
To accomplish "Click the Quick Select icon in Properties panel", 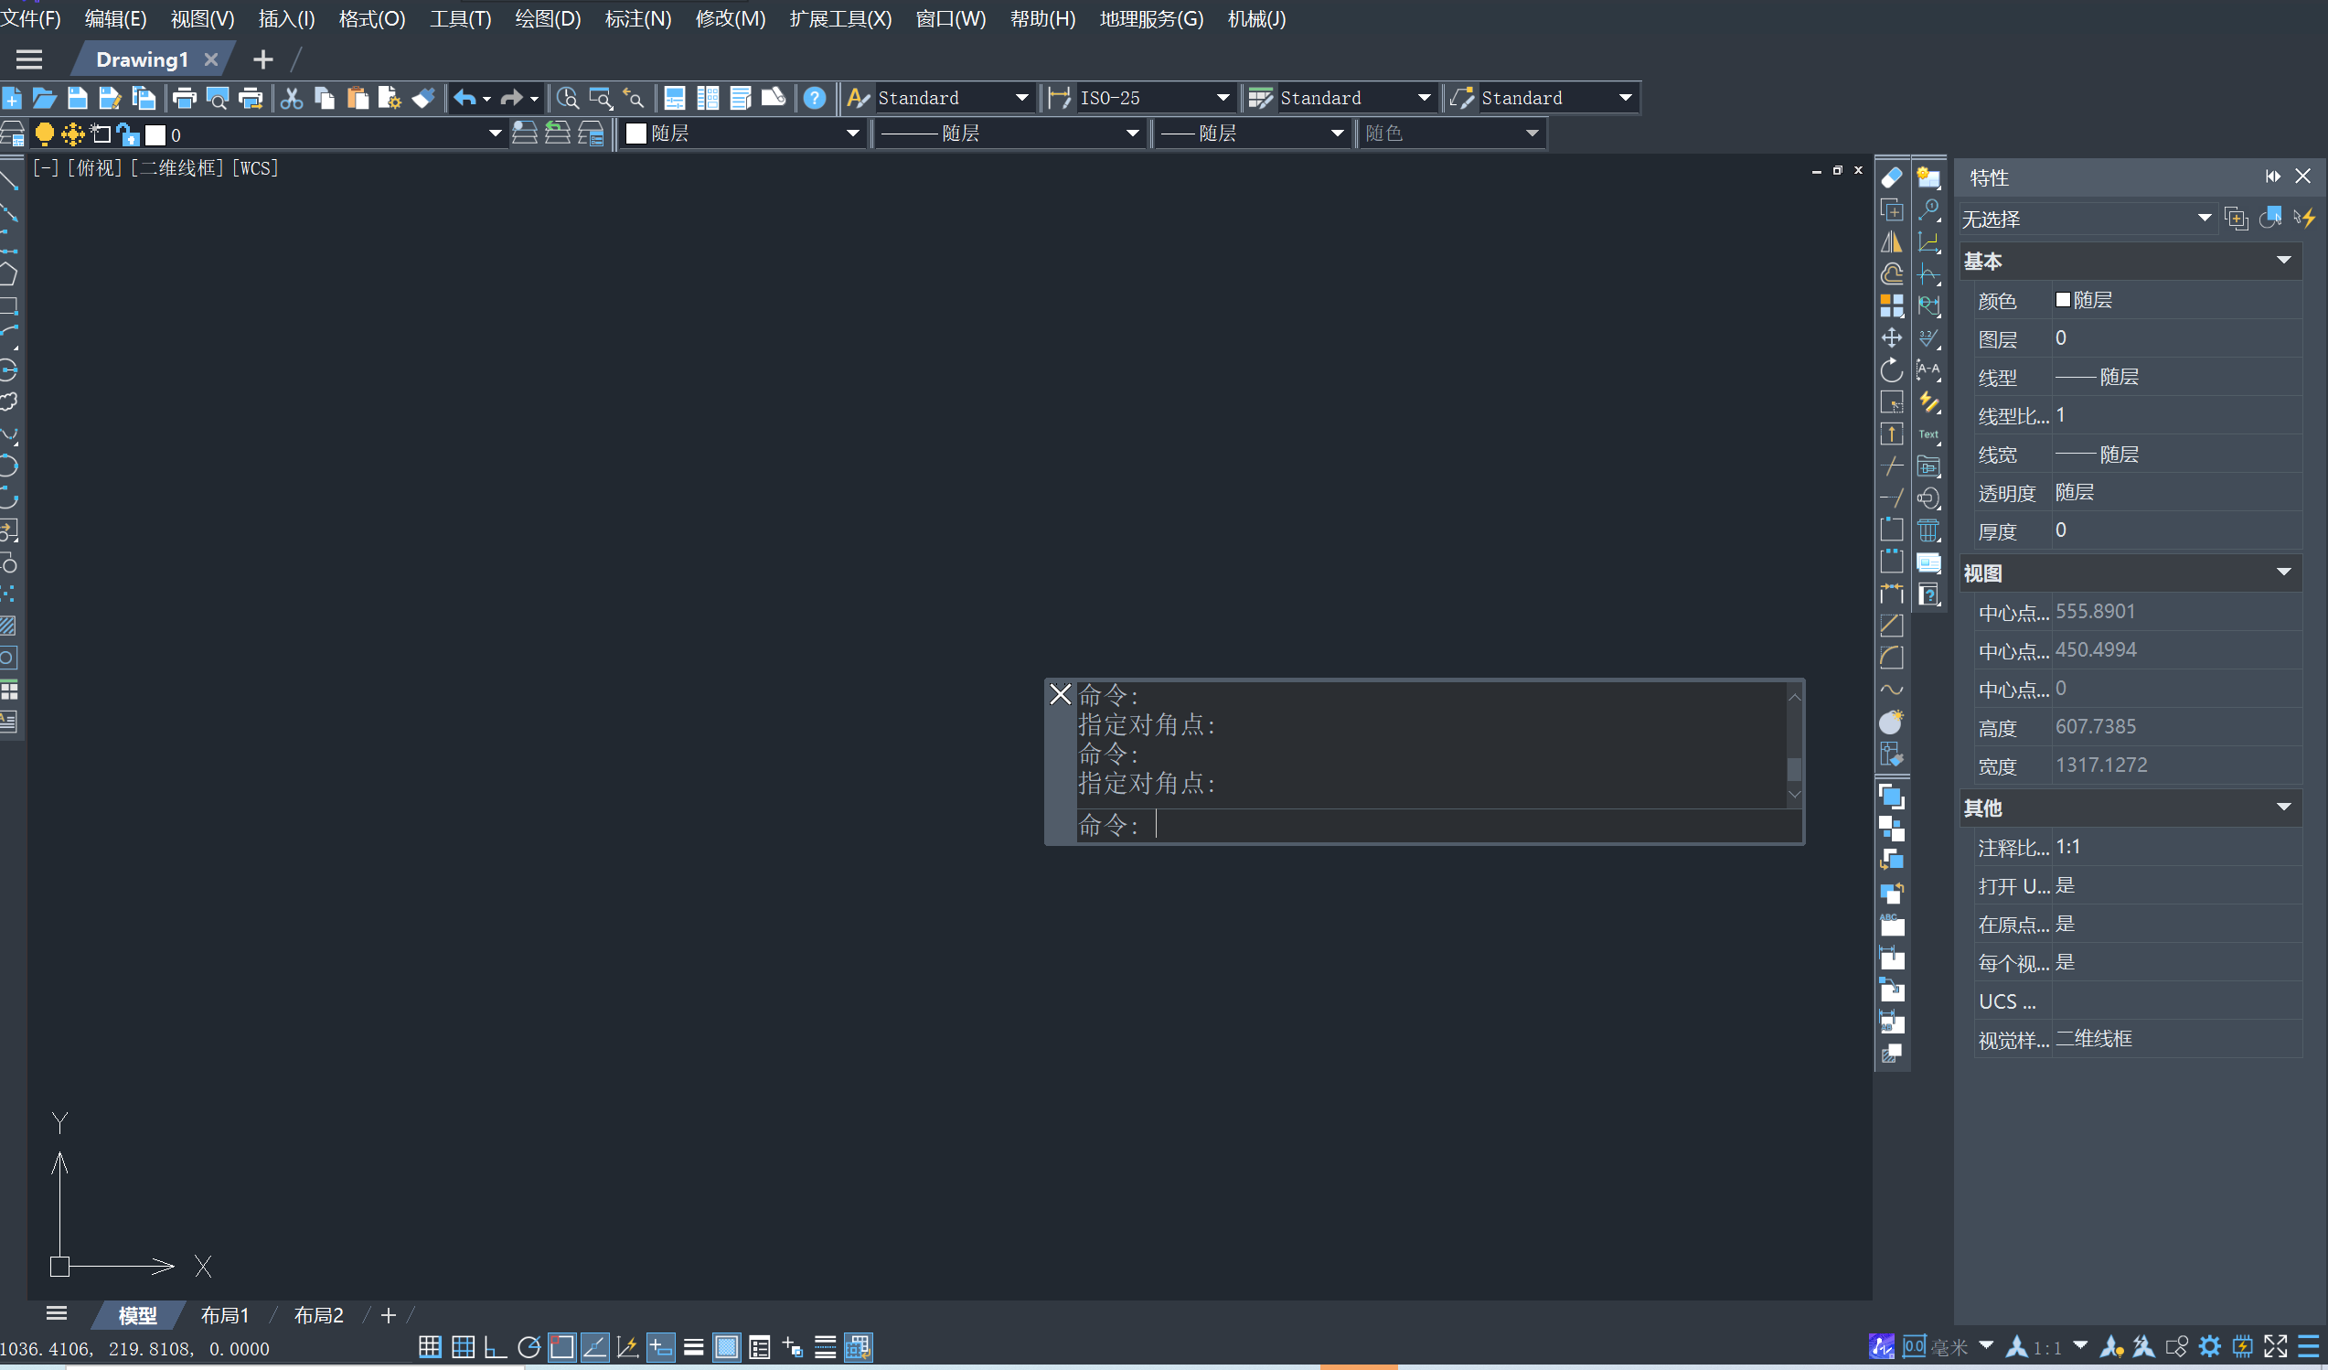I will [2306, 219].
